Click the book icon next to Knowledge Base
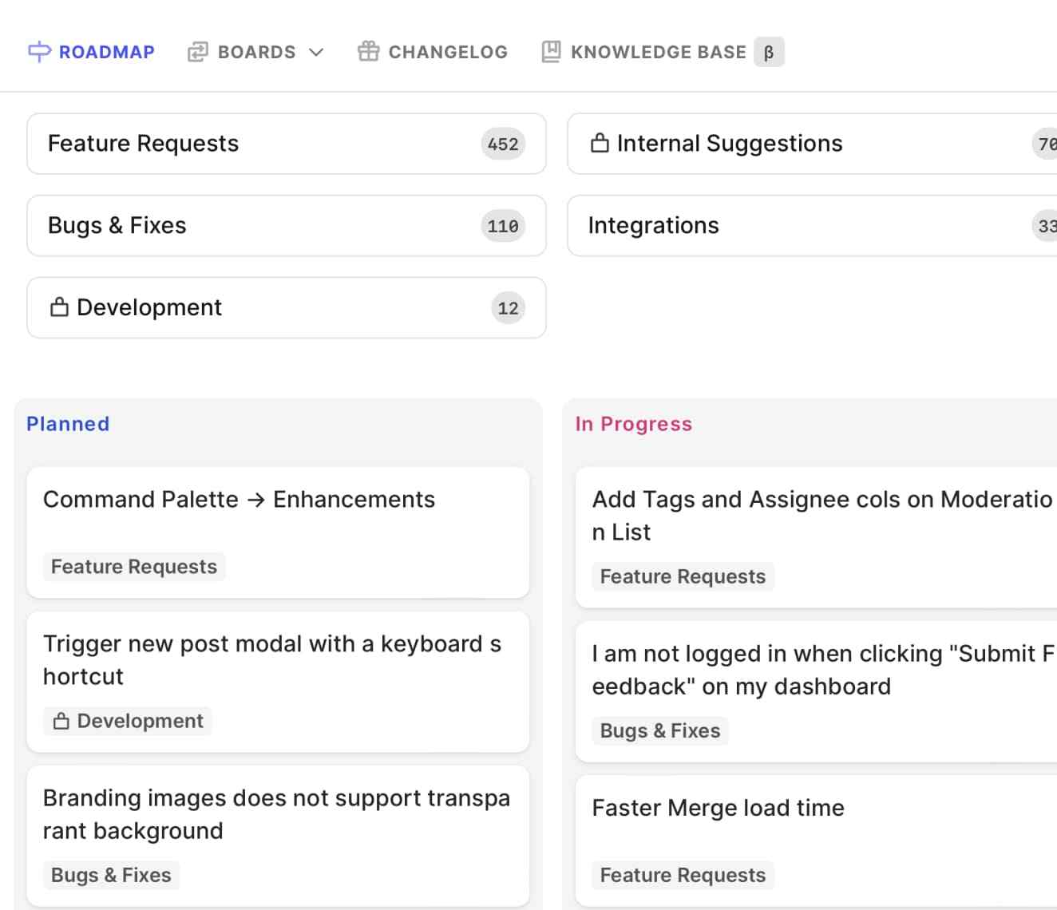Image resolution: width=1057 pixels, height=910 pixels. [550, 51]
